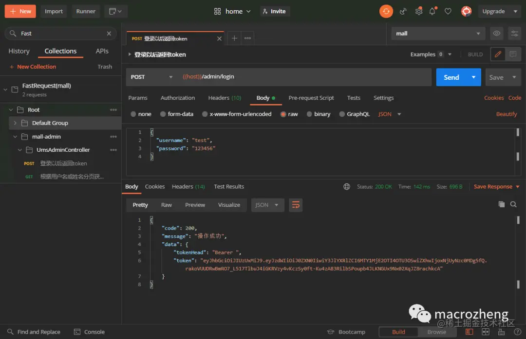Click the network globe icon
Viewport: 526px width, 339px height.
347,187
